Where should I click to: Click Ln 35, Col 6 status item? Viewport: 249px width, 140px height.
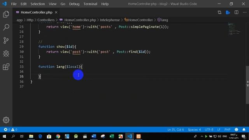(x=175, y=129)
